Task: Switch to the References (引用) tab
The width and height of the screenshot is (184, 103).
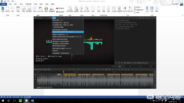Action: (35, 4)
